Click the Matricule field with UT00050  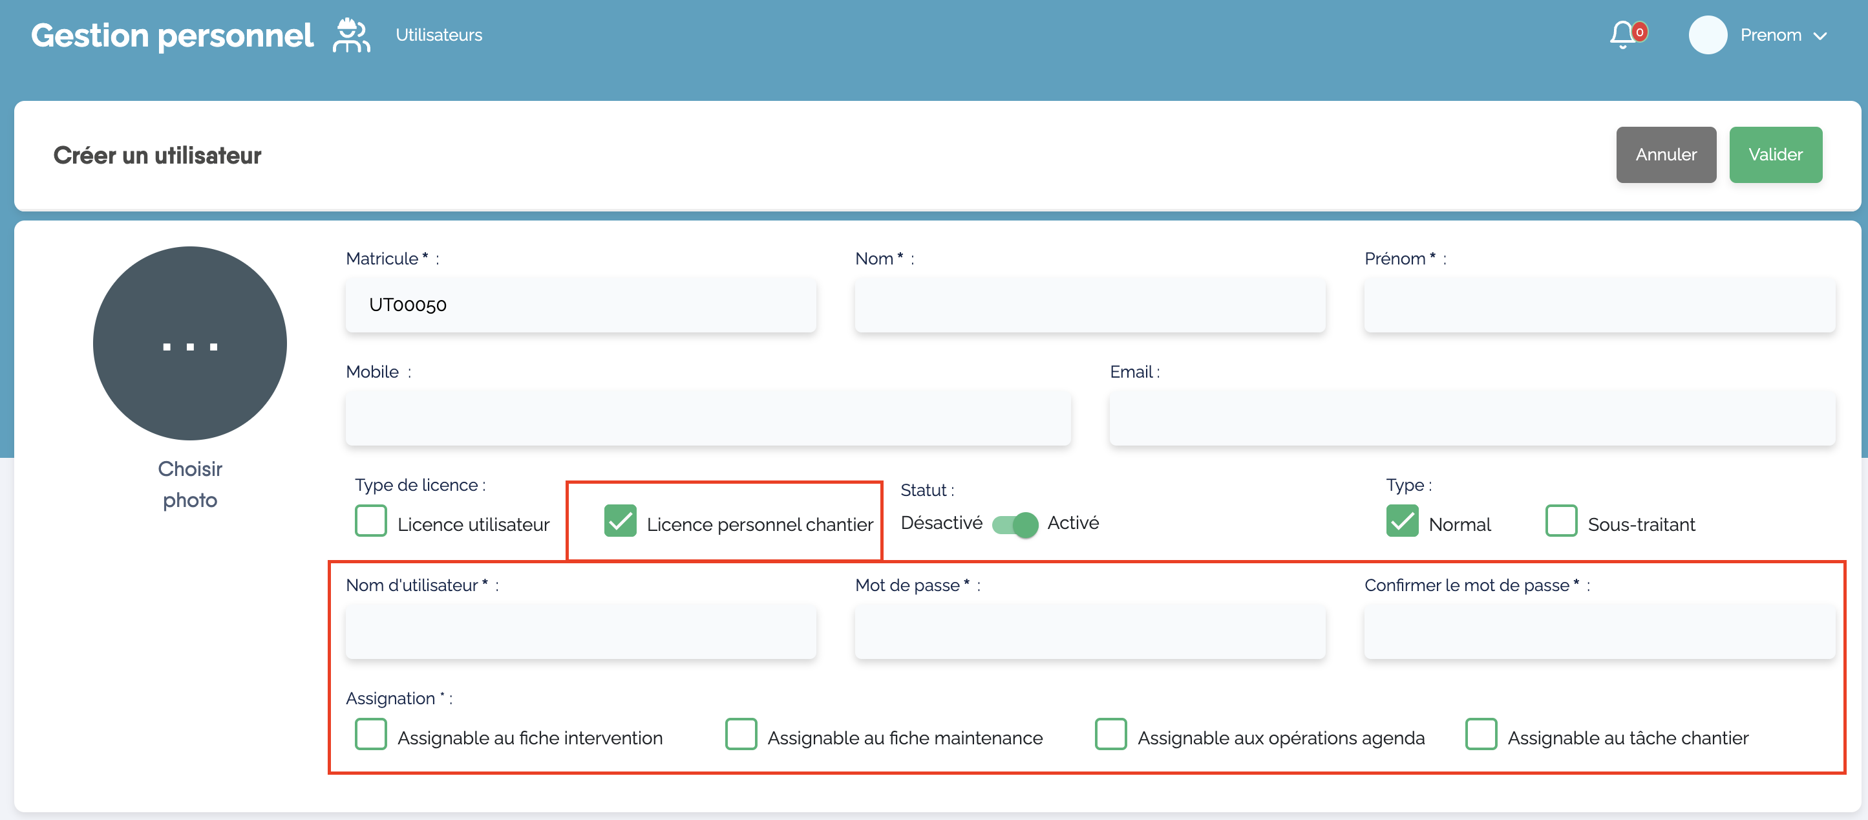pos(581,305)
